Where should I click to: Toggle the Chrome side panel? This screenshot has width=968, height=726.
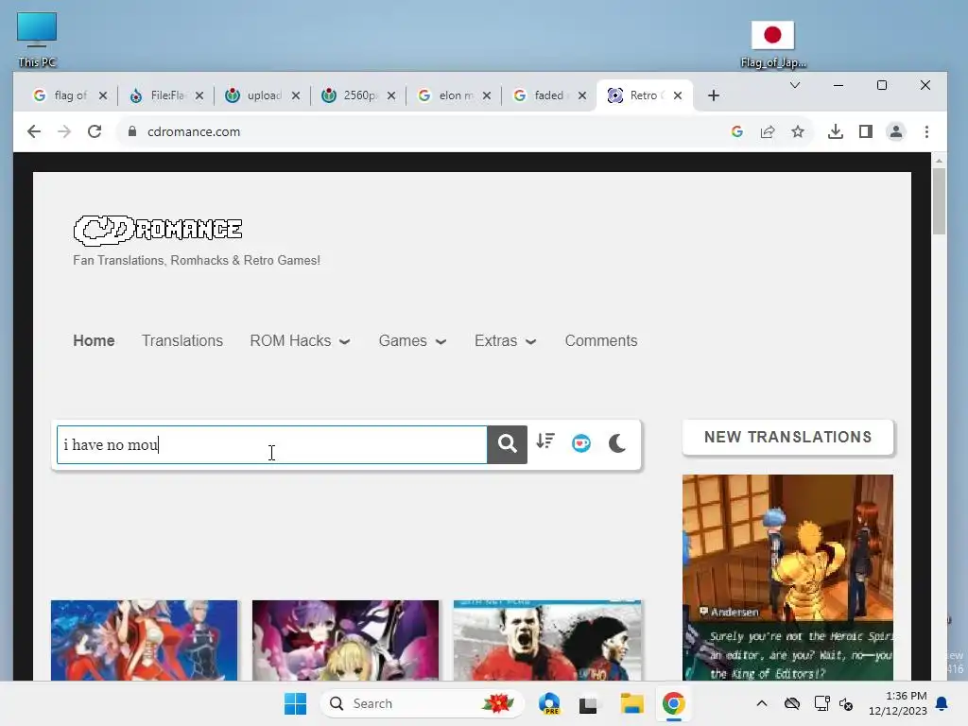866,131
